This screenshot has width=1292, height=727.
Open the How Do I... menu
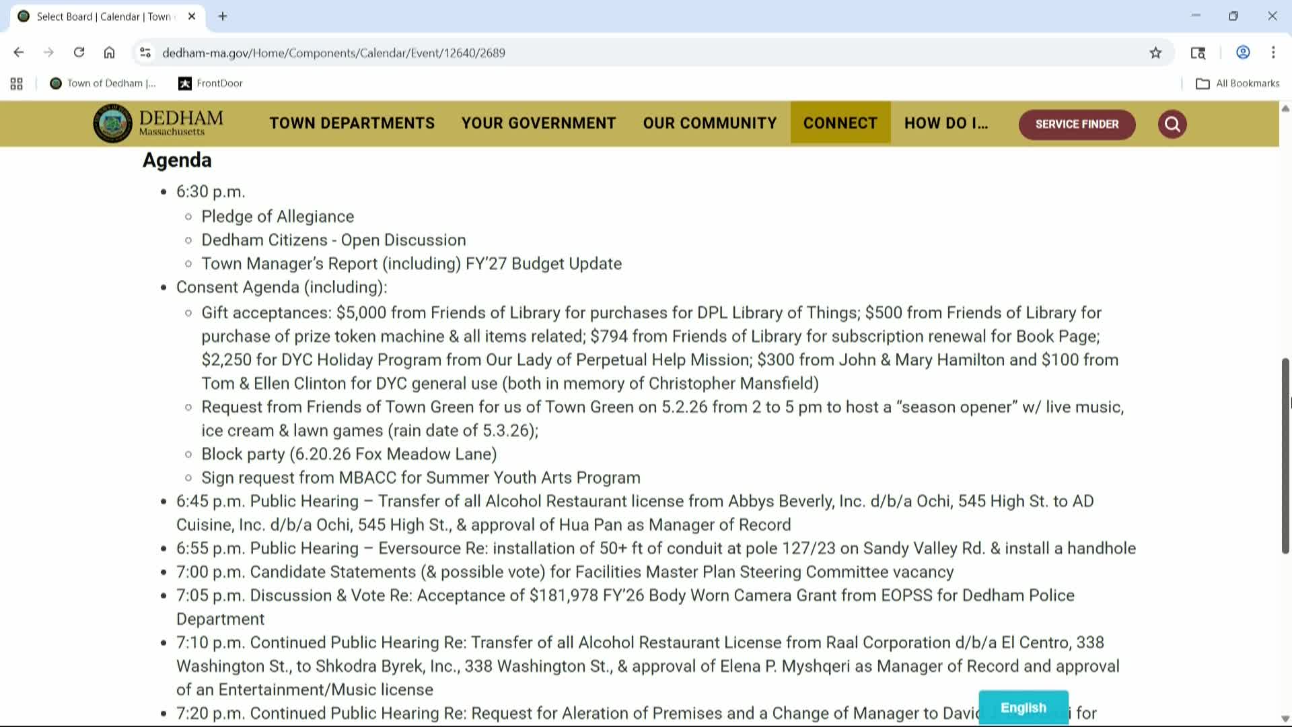tap(945, 123)
